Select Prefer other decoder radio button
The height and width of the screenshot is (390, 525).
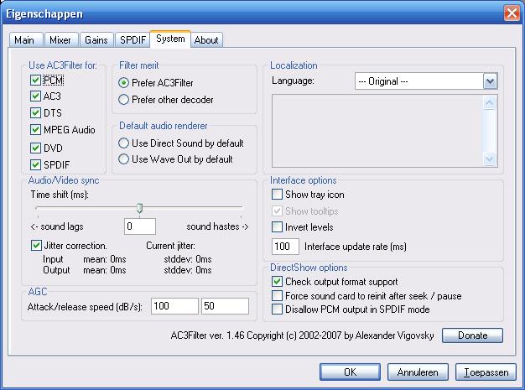coord(124,100)
